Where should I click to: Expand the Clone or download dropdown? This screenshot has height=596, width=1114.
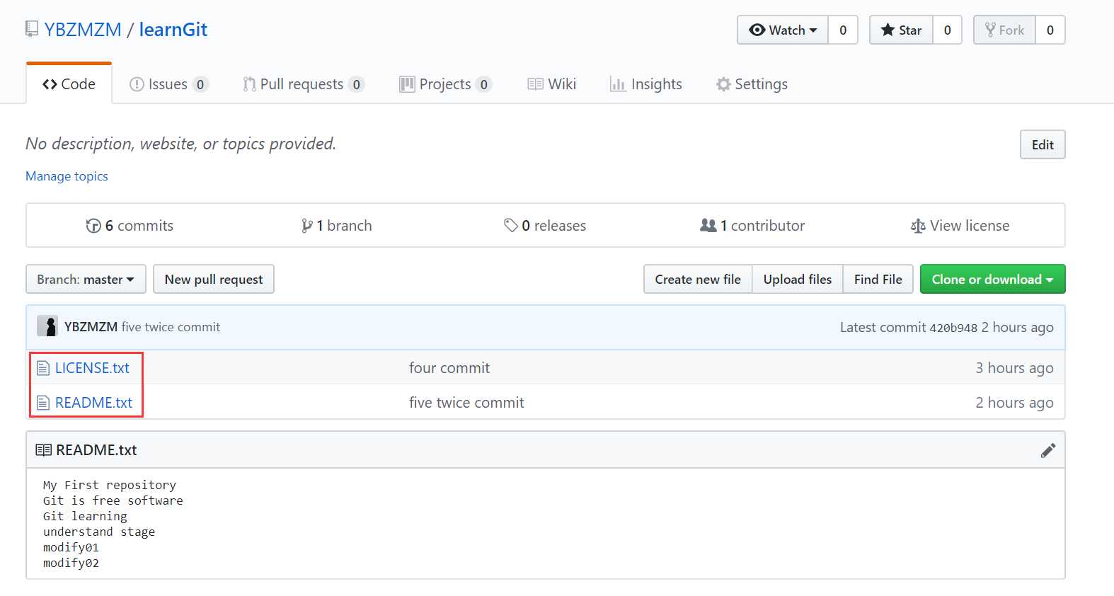click(x=993, y=279)
